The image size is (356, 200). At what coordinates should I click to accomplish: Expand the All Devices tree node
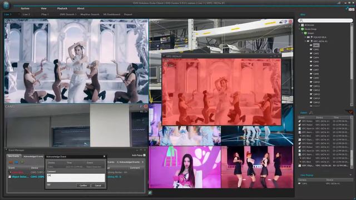point(299,25)
